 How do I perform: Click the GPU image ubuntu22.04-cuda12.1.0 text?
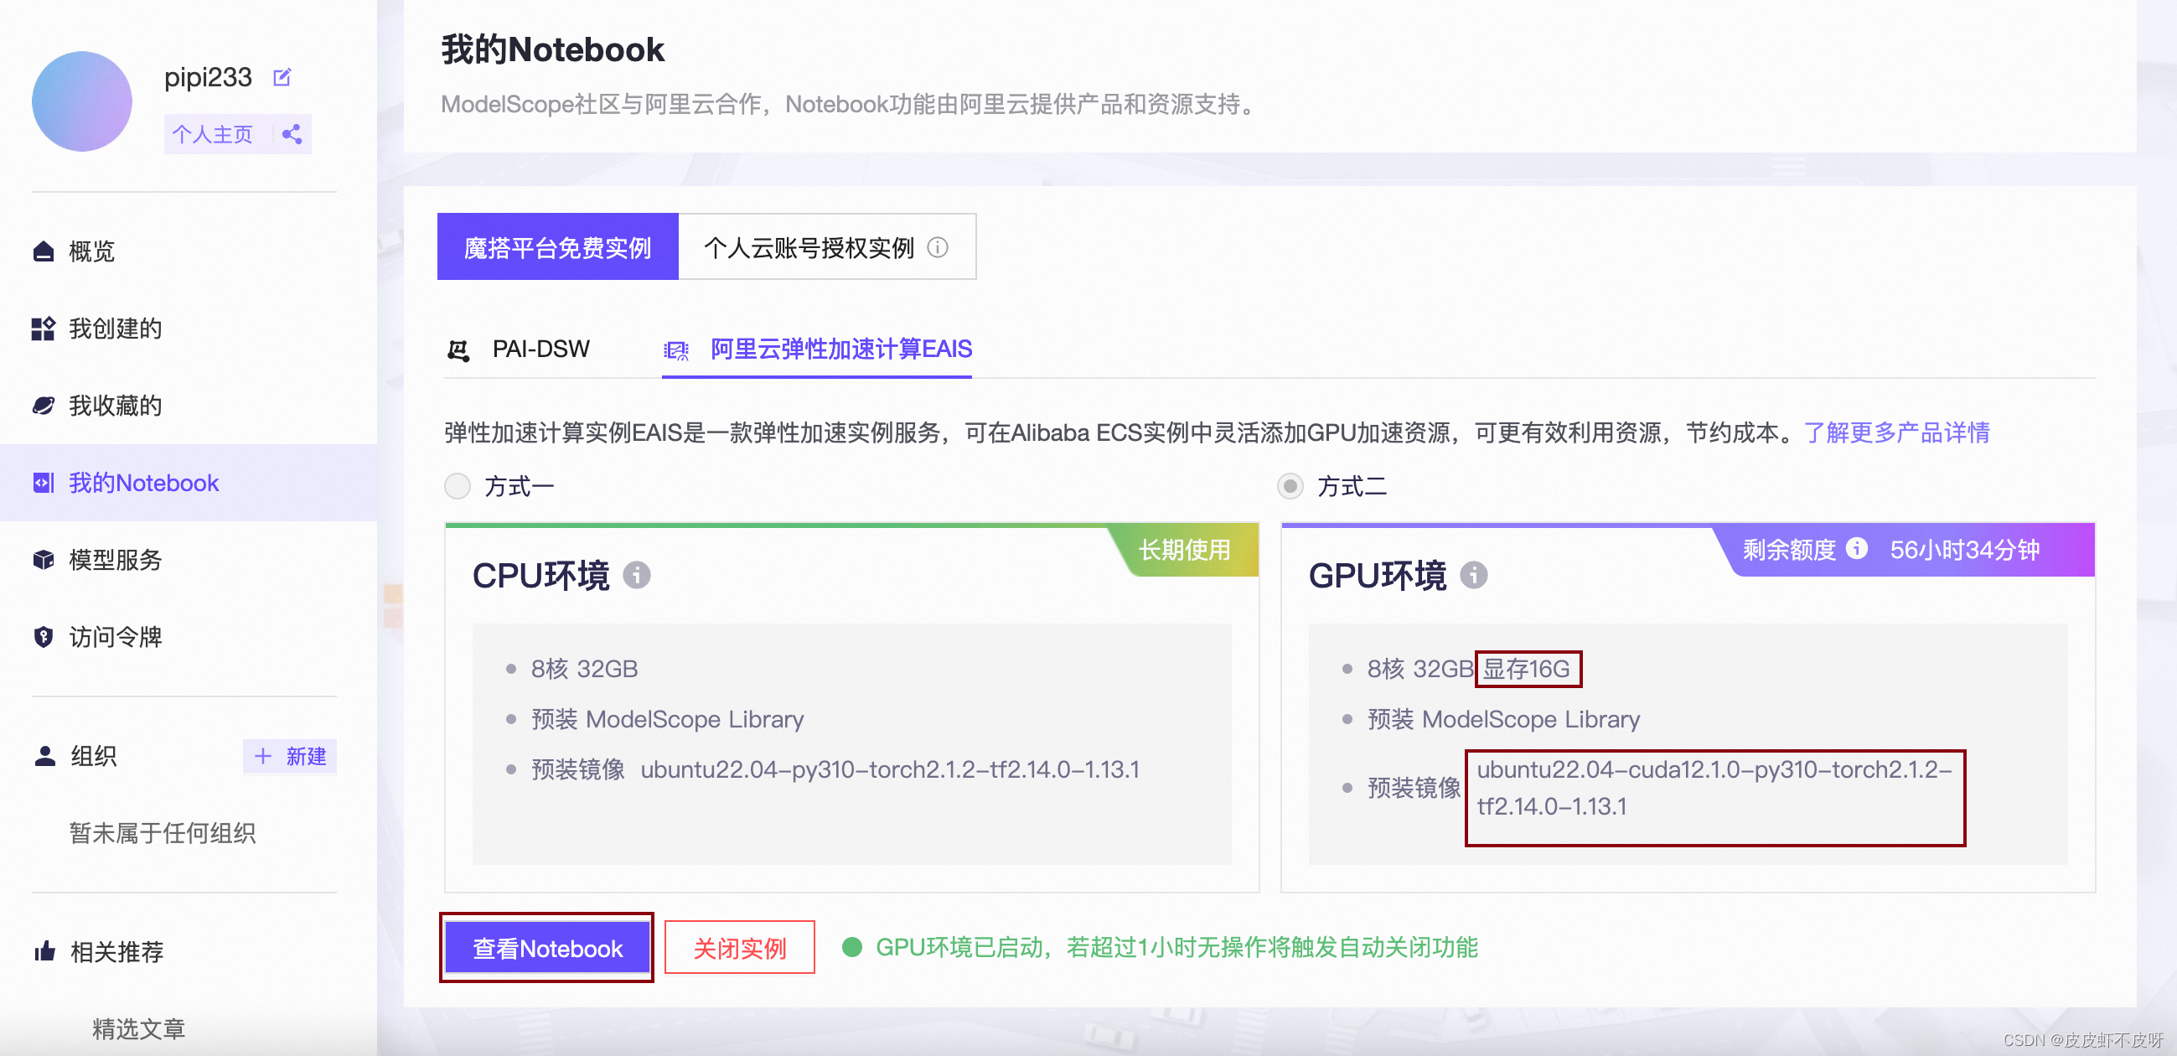point(1714,788)
